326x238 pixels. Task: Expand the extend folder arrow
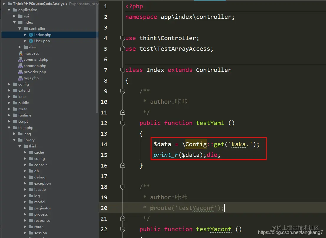(9, 90)
